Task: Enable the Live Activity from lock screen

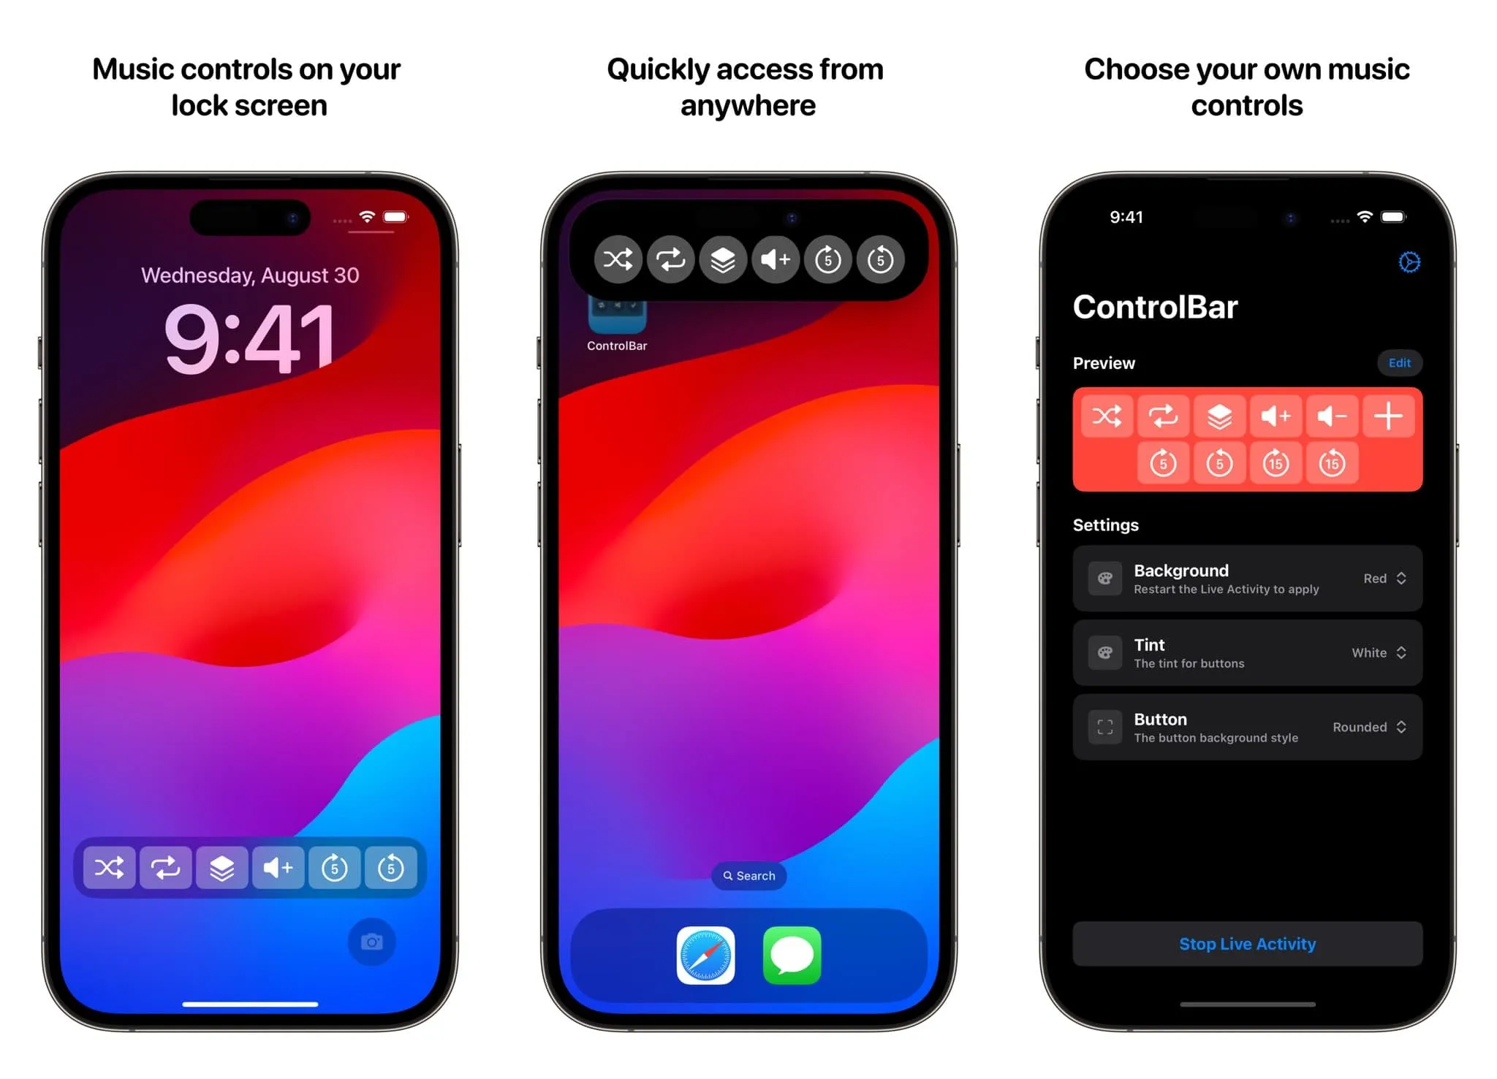Action: 251,869
